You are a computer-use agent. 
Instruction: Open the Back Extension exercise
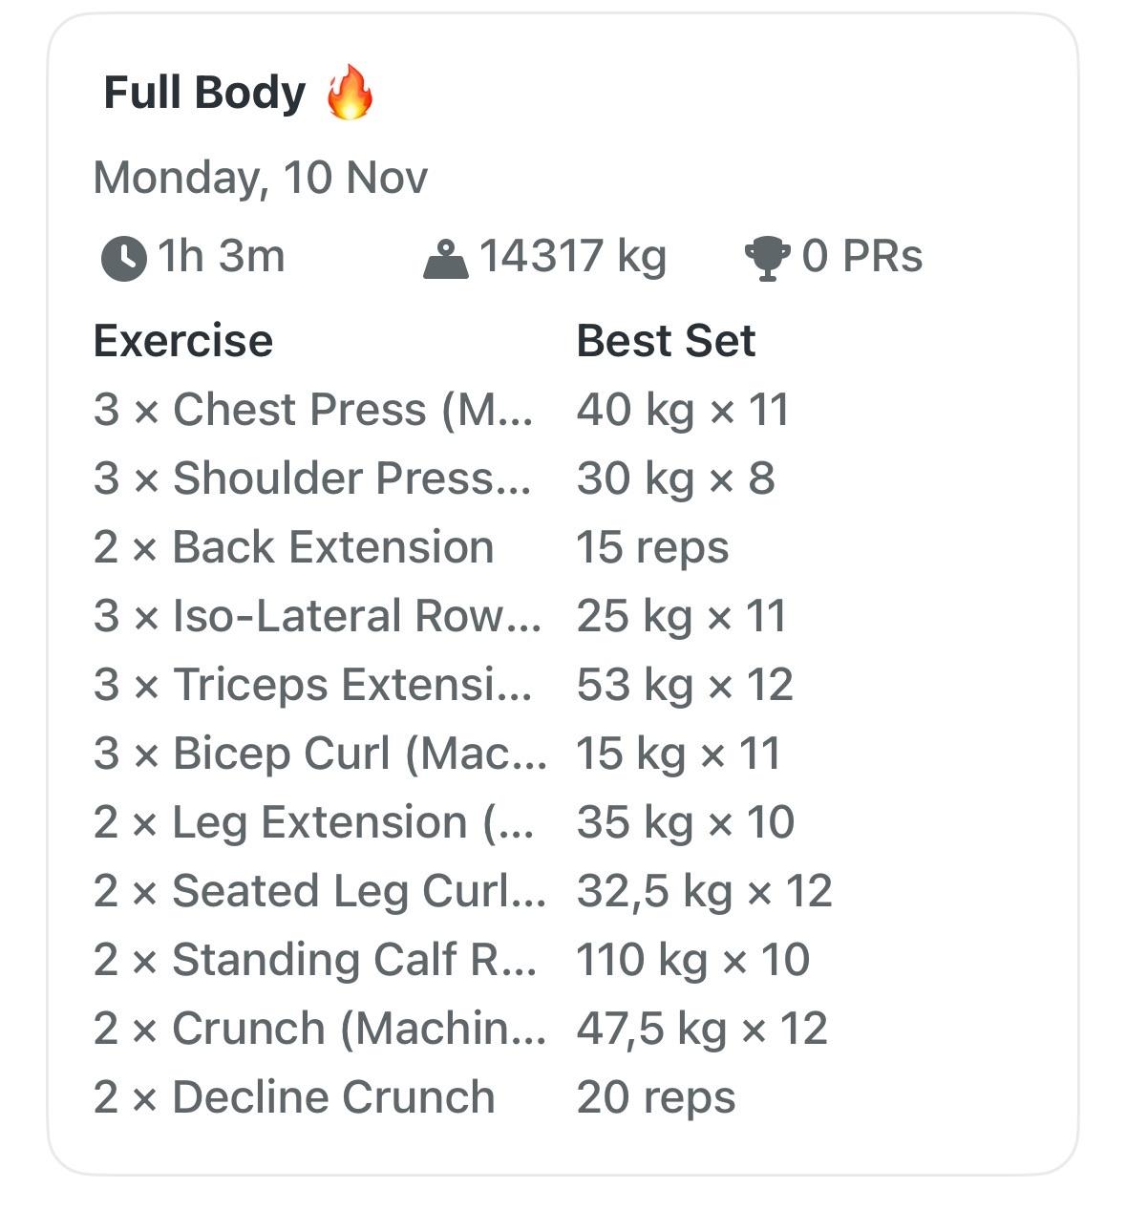(x=294, y=547)
